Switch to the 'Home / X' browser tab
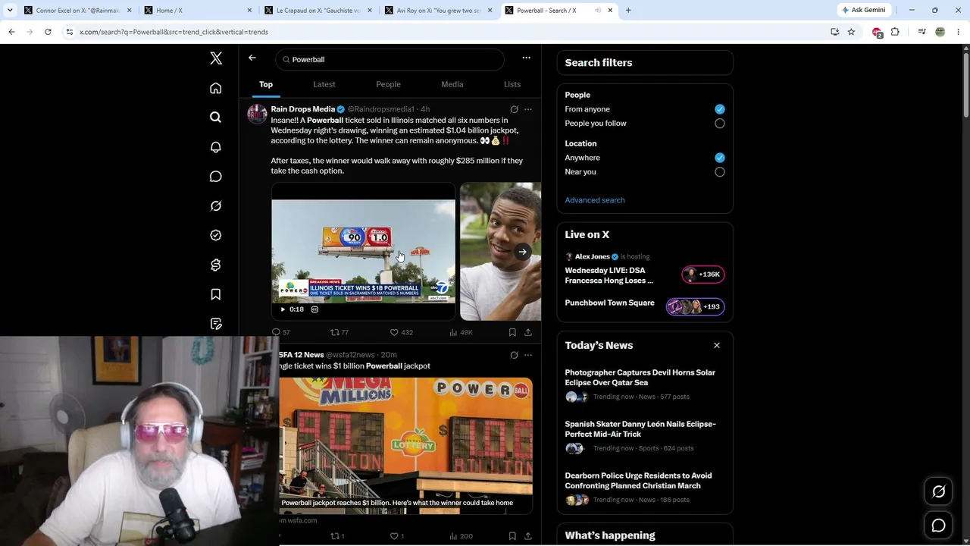The image size is (970, 546). pyautogui.click(x=197, y=11)
